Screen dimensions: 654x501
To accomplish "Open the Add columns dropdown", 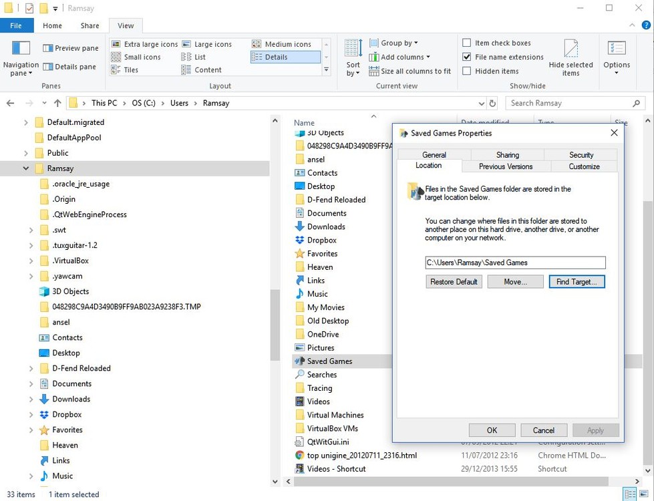I will 399,57.
